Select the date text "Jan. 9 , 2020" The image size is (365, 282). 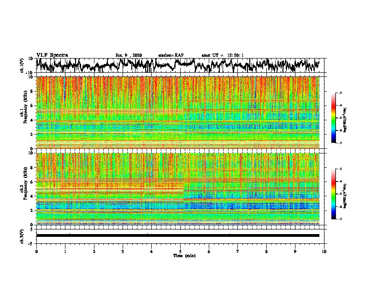point(129,55)
